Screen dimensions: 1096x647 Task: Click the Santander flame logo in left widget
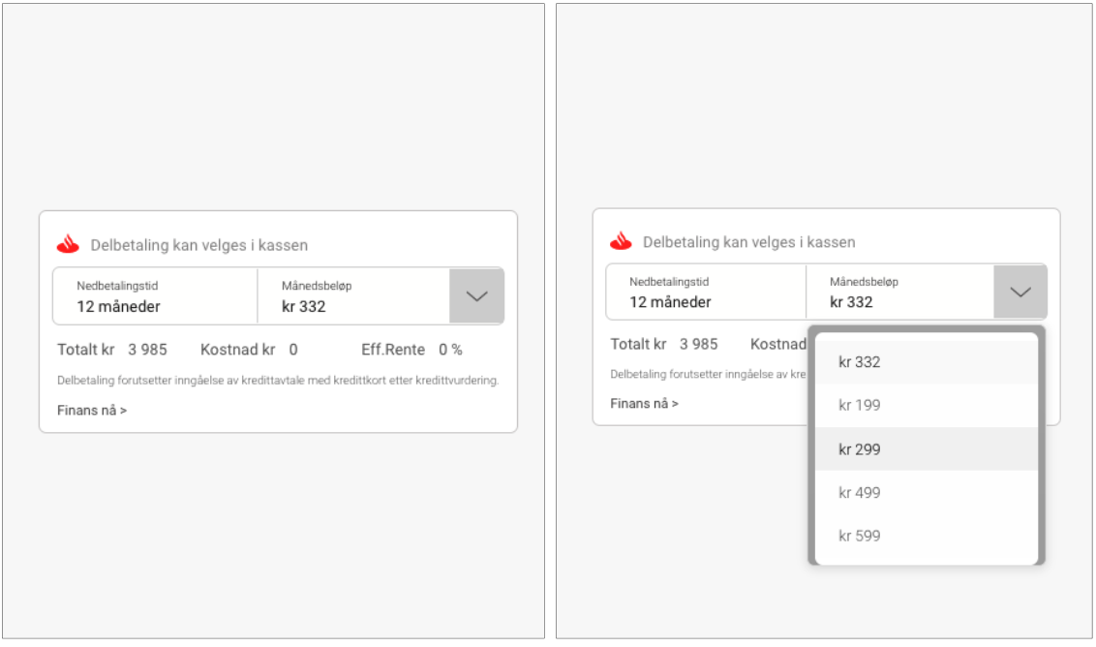click(68, 244)
